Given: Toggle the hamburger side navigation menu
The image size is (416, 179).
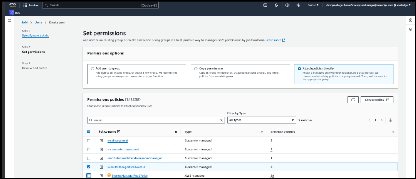Looking at the screenshot, I should [10, 20].
